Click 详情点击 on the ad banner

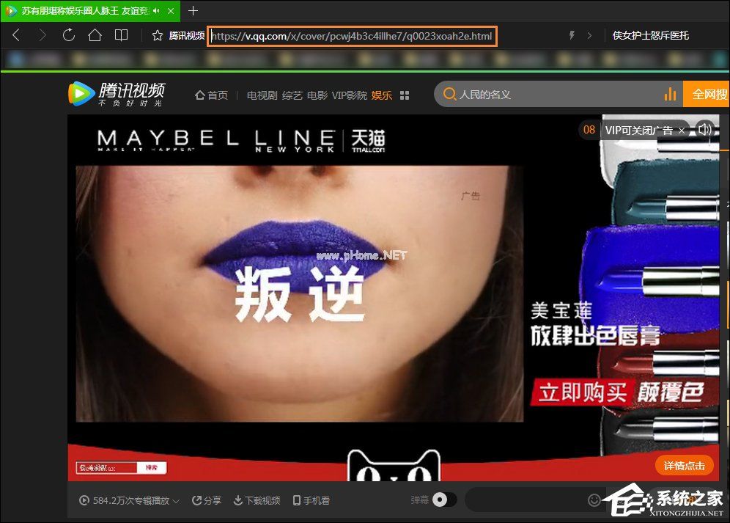pyautogui.click(x=684, y=465)
